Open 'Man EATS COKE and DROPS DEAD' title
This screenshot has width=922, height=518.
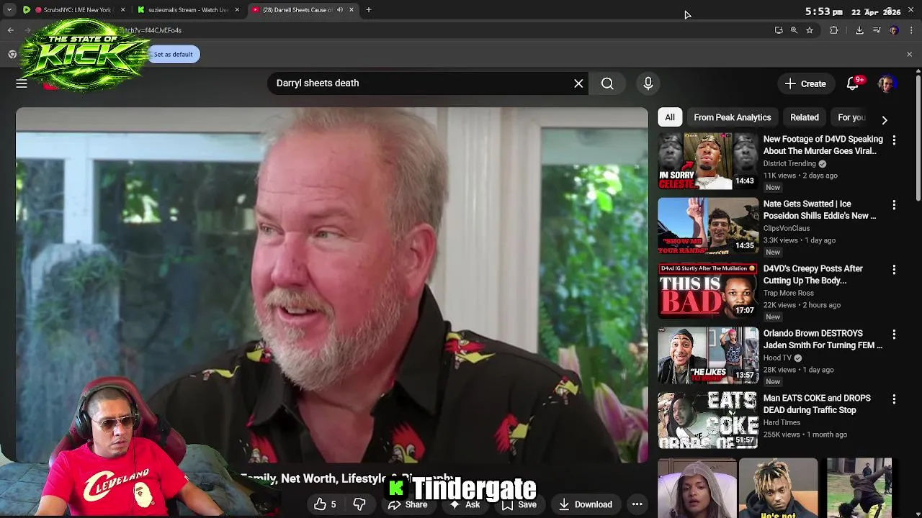[817, 404]
